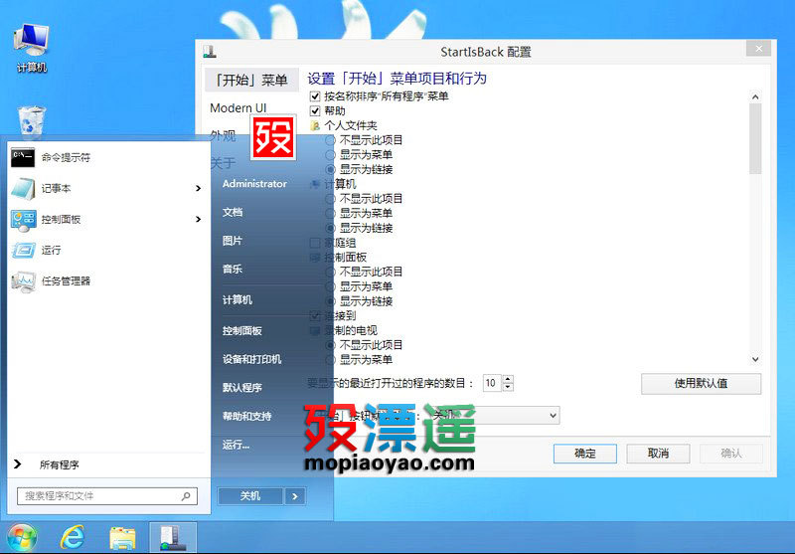Expand 记事本 jump list arrow
This screenshot has width=795, height=554.
click(x=198, y=188)
